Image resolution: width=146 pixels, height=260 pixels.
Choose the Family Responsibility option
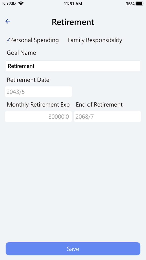pos(95,40)
